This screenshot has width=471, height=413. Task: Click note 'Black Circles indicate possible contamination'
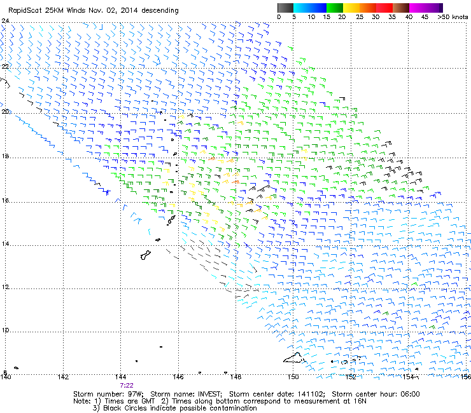coord(180,408)
